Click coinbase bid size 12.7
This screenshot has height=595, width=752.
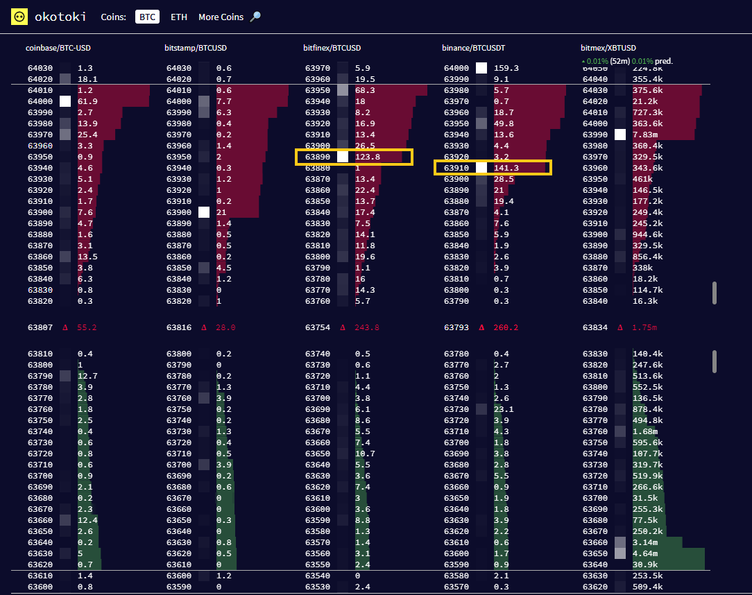pyautogui.click(x=88, y=376)
